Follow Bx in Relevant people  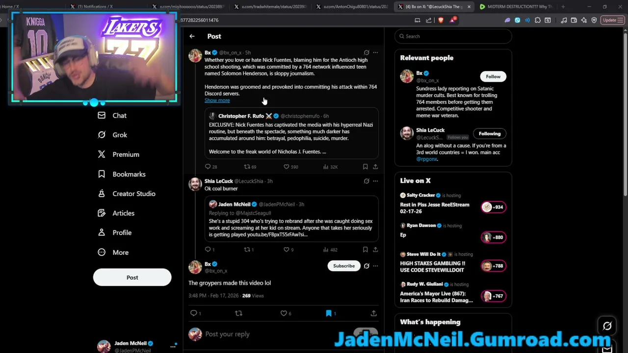pos(493,76)
